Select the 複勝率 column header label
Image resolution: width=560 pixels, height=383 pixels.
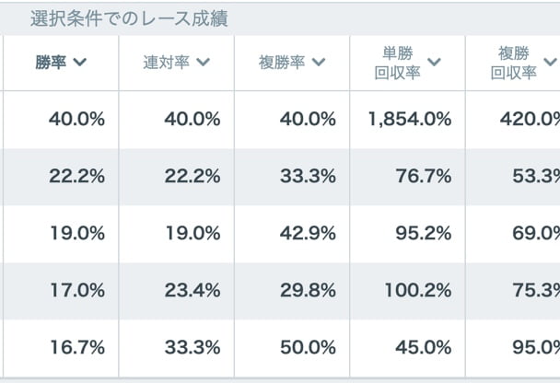[x=282, y=63]
